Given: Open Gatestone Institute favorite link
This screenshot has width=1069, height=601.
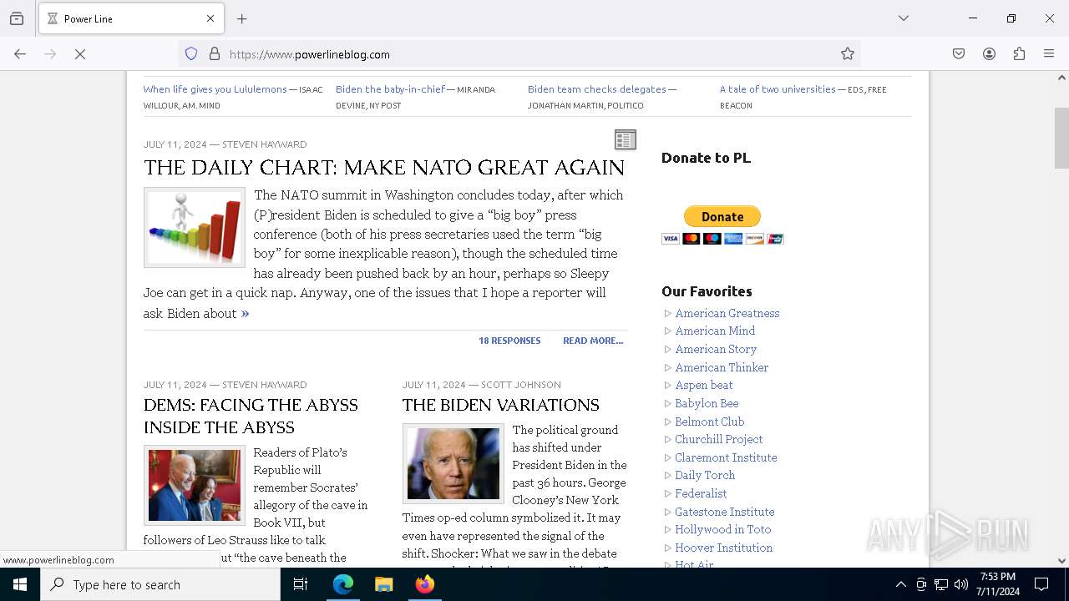Looking at the screenshot, I should [x=725, y=512].
